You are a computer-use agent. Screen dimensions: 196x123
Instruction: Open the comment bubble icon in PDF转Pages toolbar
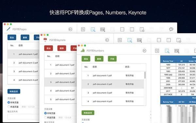(x=171, y=29)
